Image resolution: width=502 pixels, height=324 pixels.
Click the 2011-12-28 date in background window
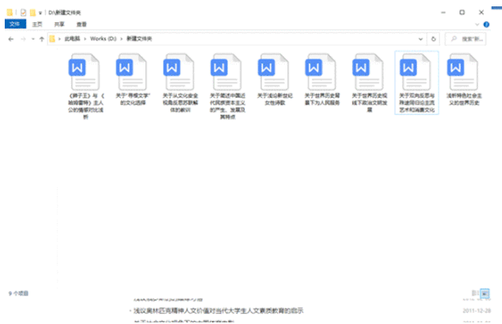[x=477, y=311]
